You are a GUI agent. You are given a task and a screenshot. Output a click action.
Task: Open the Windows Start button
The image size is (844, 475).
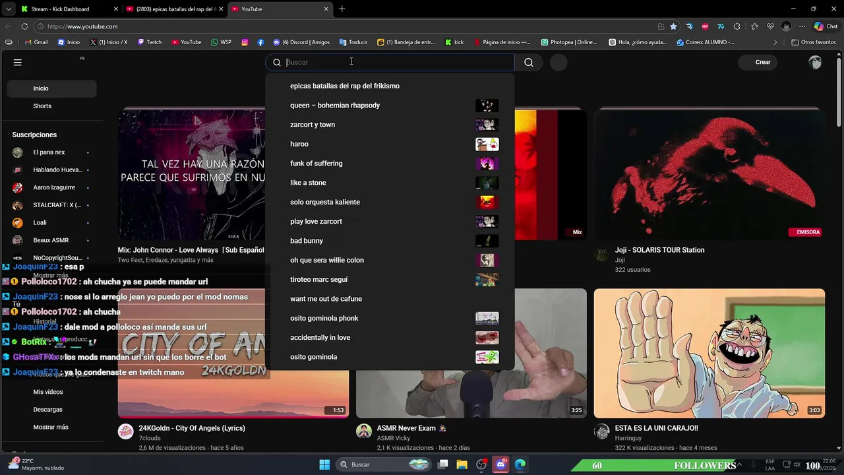pos(324,464)
